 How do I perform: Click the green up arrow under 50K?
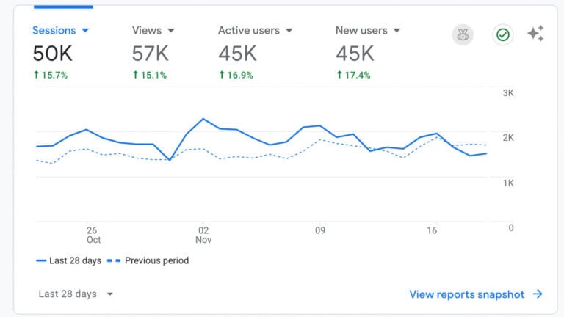pyautogui.click(x=36, y=75)
